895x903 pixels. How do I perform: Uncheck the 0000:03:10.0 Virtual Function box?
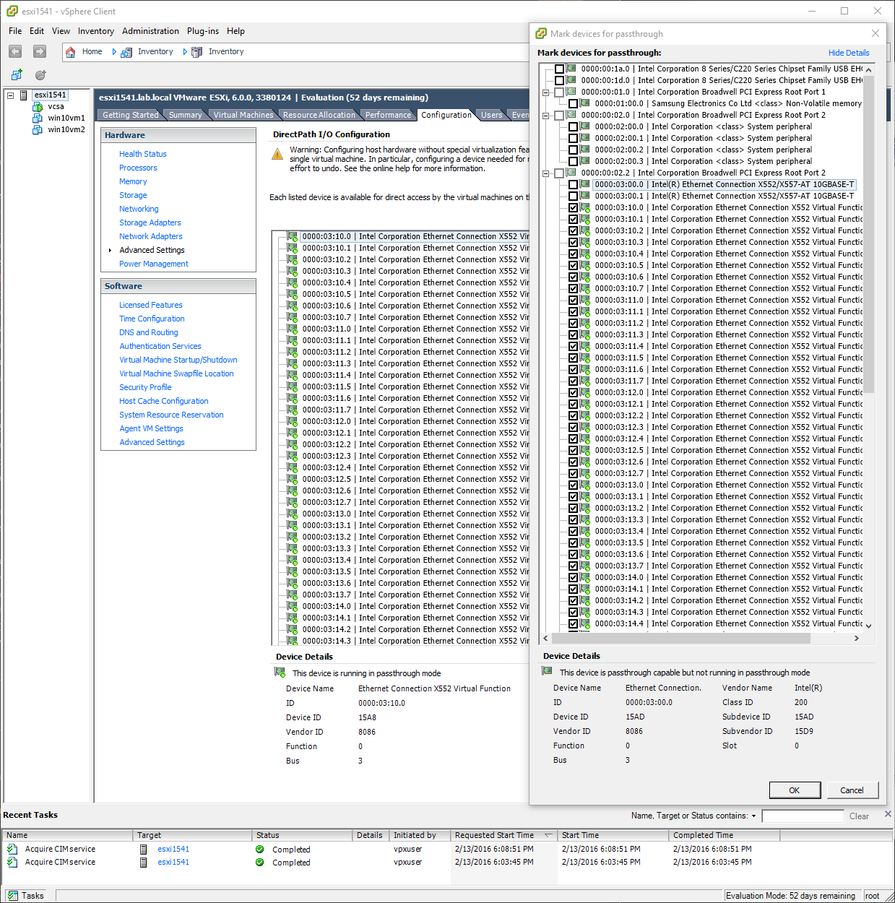tap(573, 207)
